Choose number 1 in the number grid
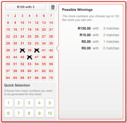 click(8, 16)
